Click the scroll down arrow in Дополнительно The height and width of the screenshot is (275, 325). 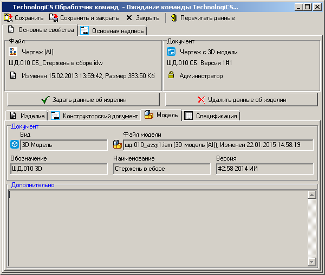point(311,262)
